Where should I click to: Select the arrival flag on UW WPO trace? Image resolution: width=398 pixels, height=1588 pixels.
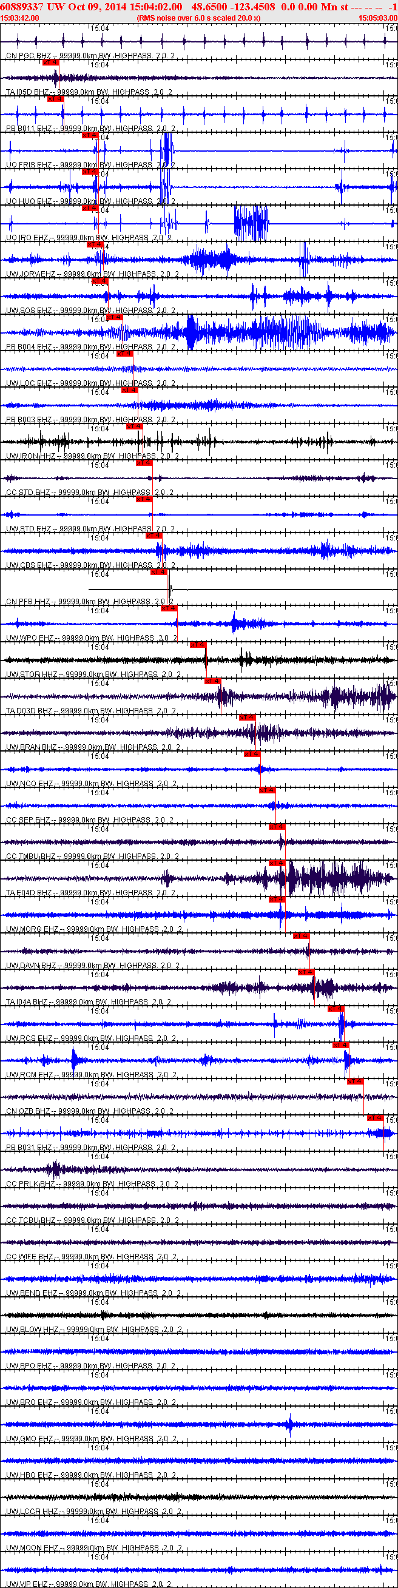169,608
